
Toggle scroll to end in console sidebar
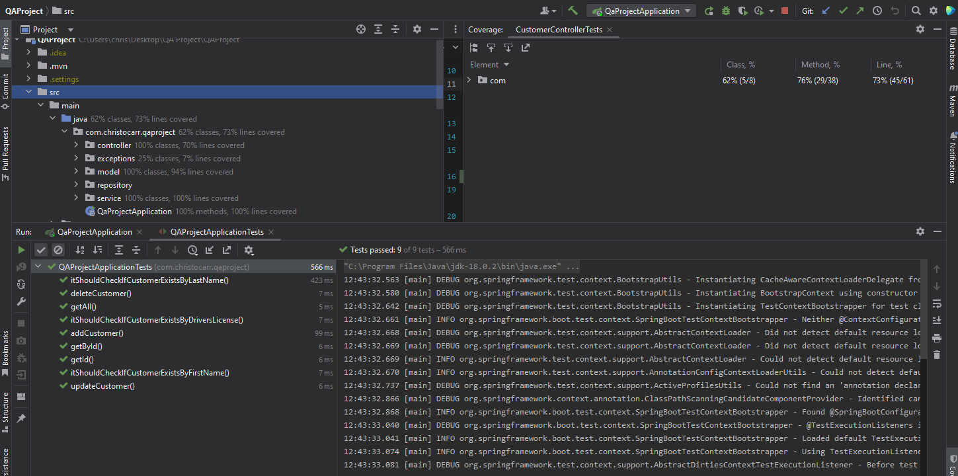pyautogui.click(x=937, y=321)
